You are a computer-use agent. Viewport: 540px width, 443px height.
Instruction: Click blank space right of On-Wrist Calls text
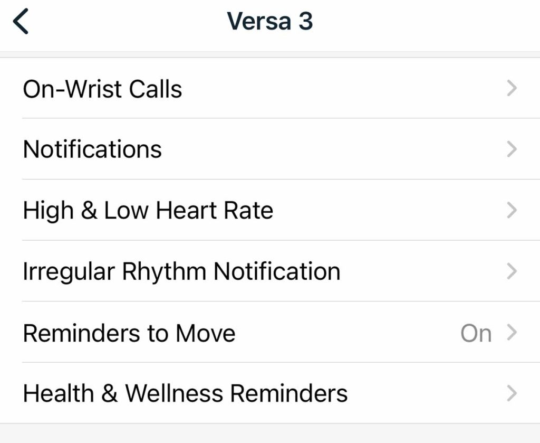343,89
